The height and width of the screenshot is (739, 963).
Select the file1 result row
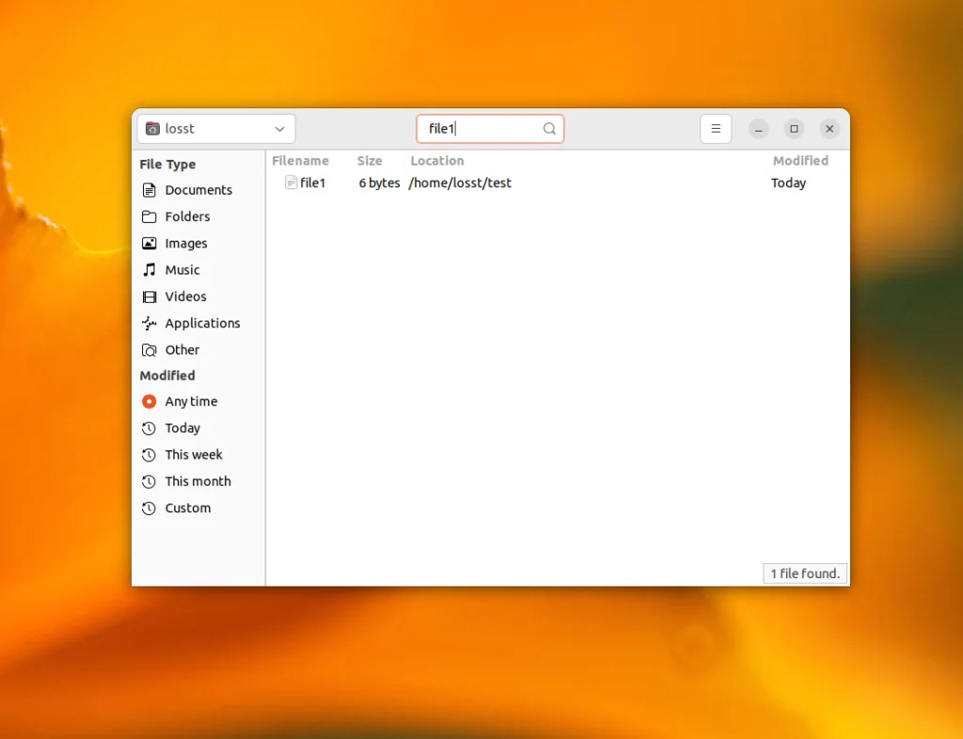558,183
